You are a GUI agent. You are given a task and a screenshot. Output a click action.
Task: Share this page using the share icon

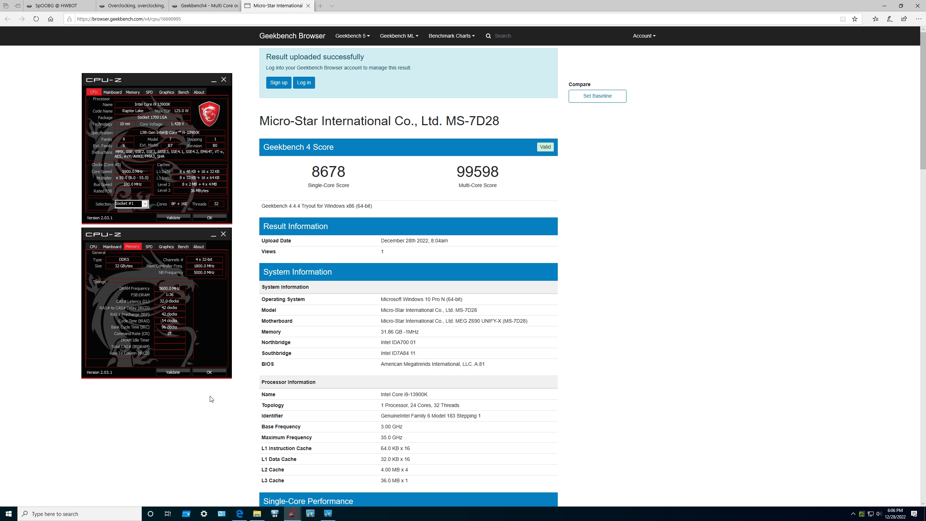[x=904, y=19]
